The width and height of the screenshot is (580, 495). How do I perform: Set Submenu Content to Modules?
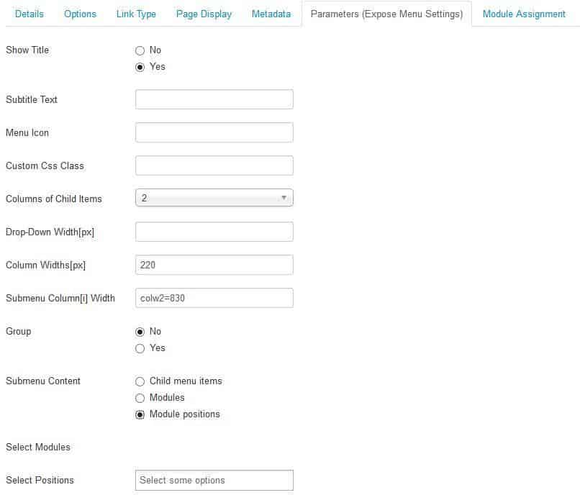click(141, 398)
